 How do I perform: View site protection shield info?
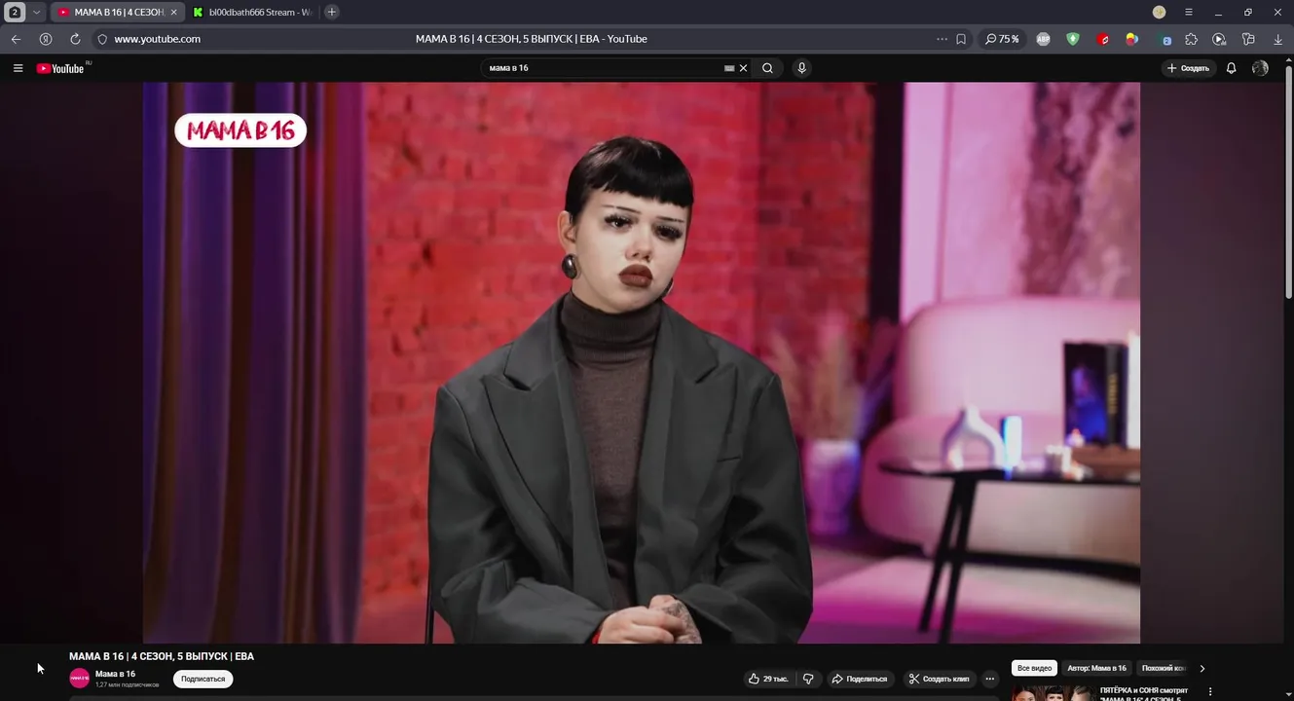pos(102,39)
